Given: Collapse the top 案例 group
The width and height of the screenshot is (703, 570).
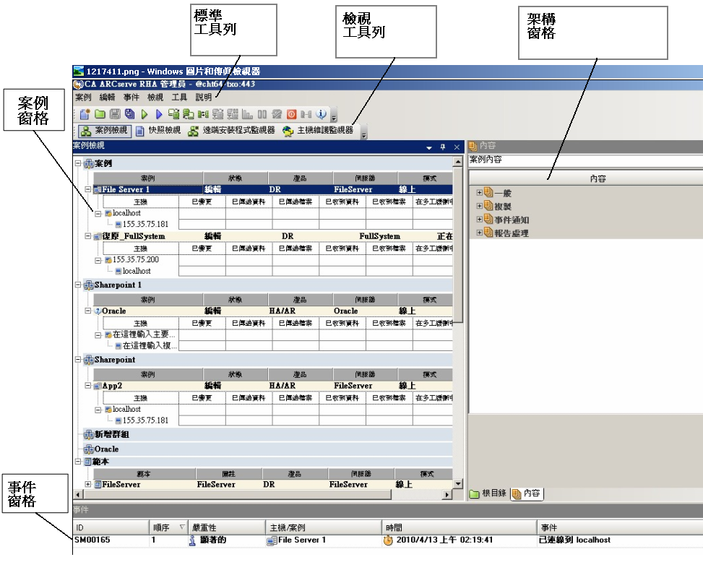Looking at the screenshot, I should 78,163.
